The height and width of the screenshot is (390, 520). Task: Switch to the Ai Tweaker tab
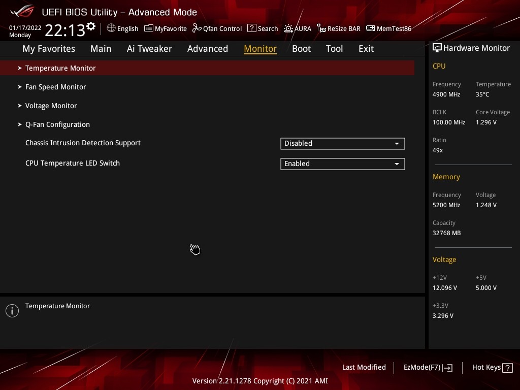click(x=149, y=49)
